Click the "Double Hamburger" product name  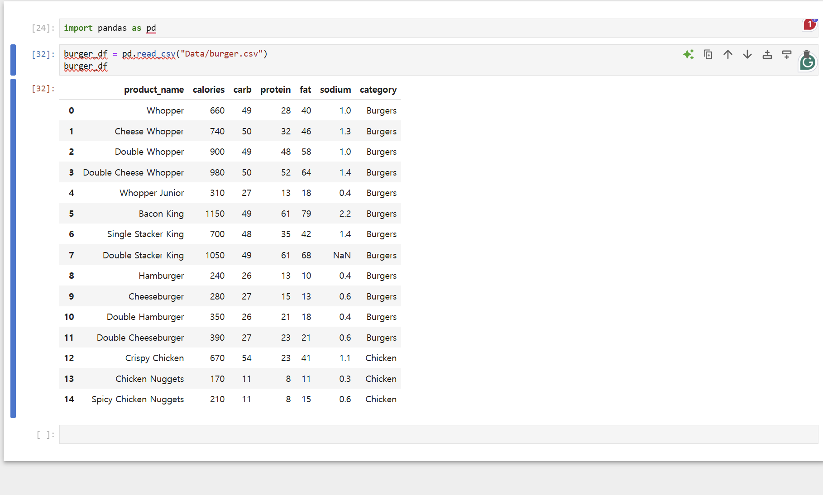tap(145, 317)
